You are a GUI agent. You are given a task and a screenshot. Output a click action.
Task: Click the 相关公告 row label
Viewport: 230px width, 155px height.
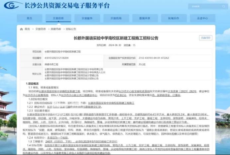coord(37,74)
